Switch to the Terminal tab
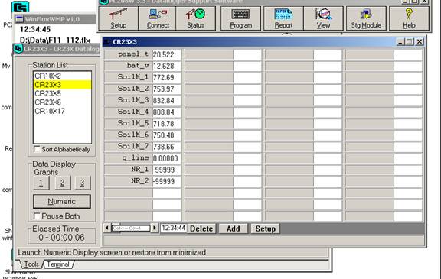 tap(58, 264)
